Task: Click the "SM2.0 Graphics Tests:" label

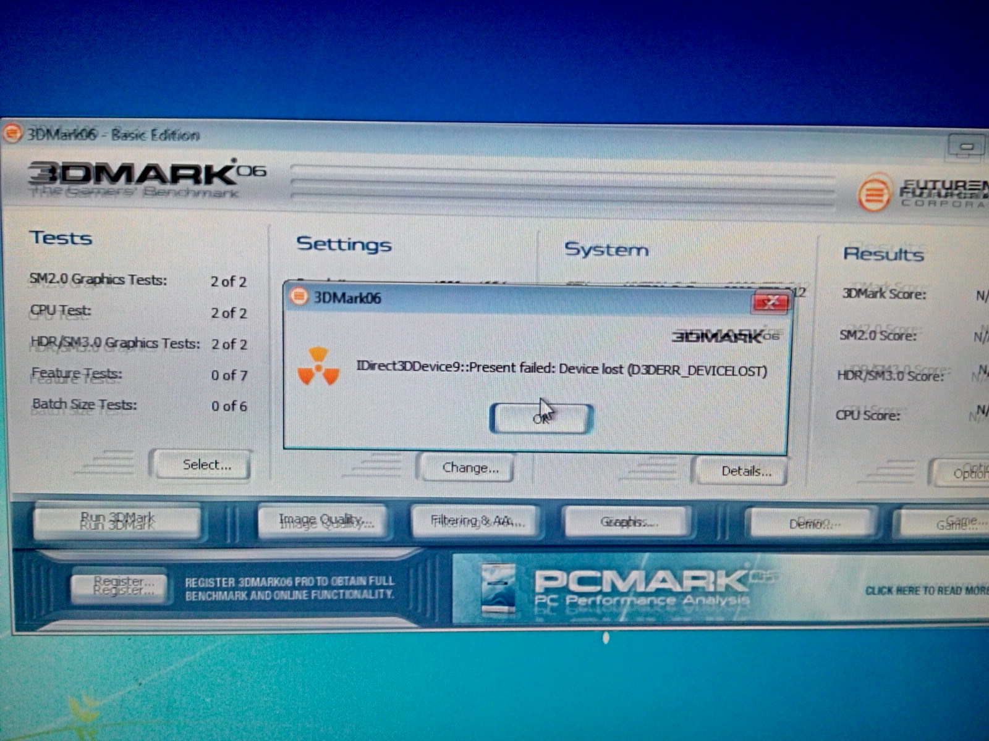Action: (x=98, y=280)
